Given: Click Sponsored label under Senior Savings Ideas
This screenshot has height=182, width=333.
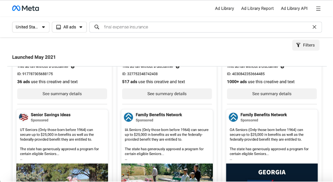Looking at the screenshot, I should (40, 120).
